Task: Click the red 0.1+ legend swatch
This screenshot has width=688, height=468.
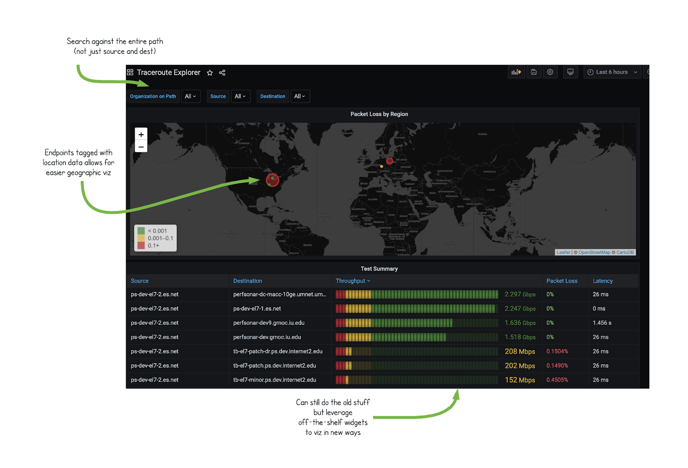Action: coord(141,246)
